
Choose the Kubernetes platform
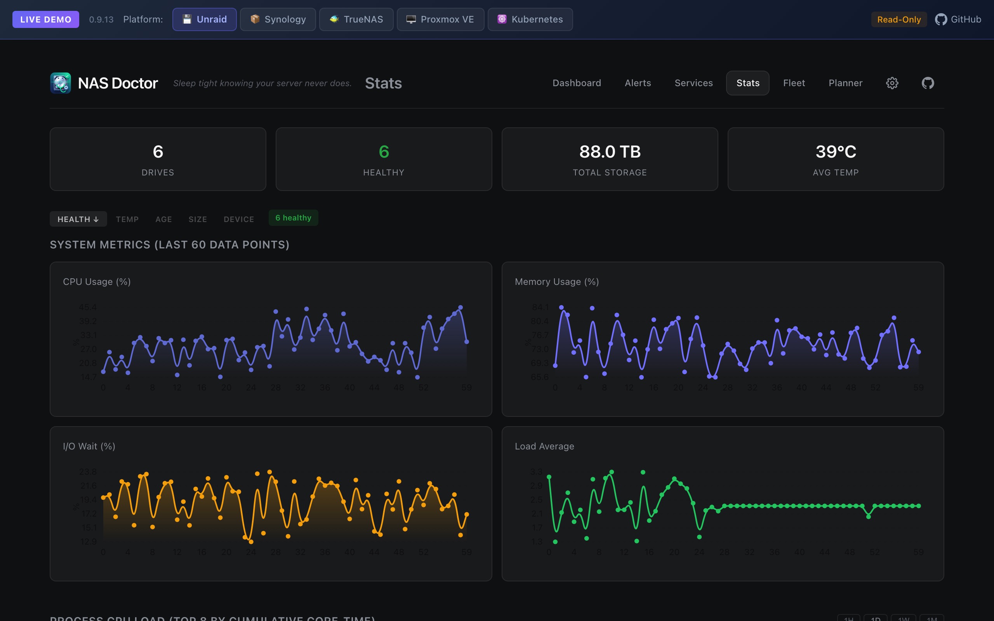point(530,19)
